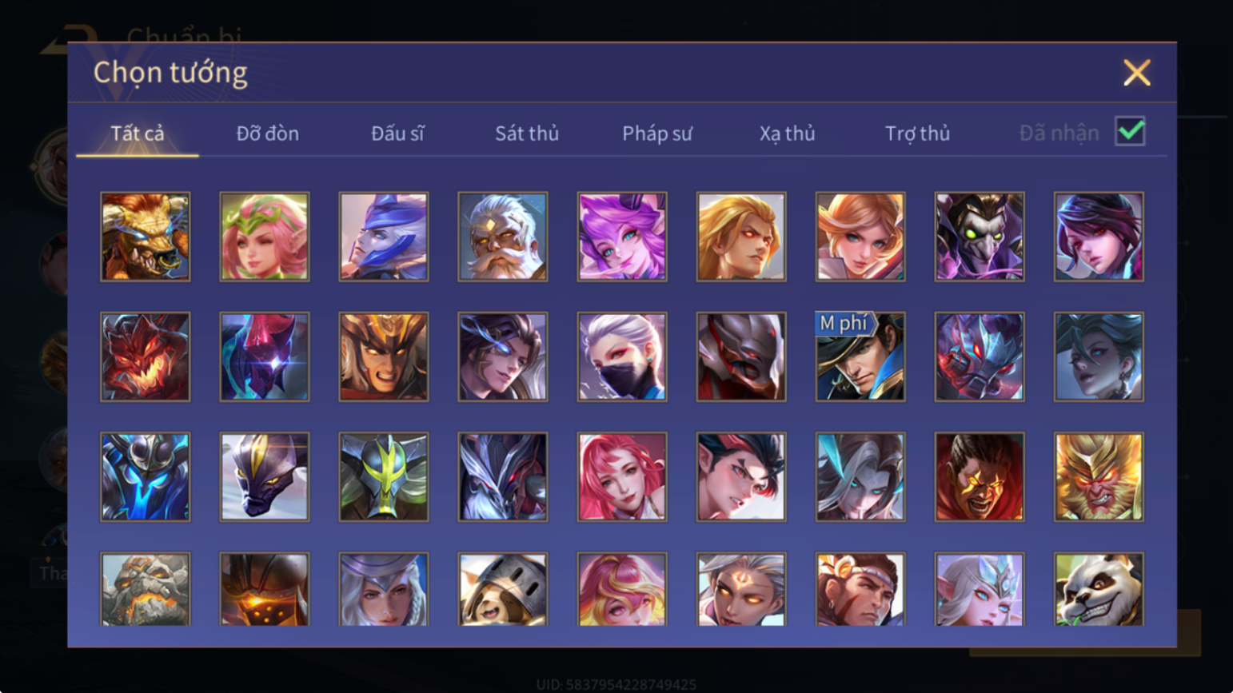
Task: Select the Tất cả tab
Action: [x=138, y=133]
